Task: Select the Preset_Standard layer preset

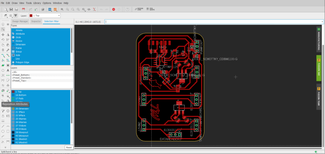Action: [22, 78]
